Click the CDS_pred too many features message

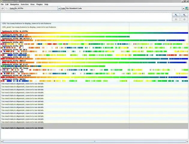click(29, 27)
